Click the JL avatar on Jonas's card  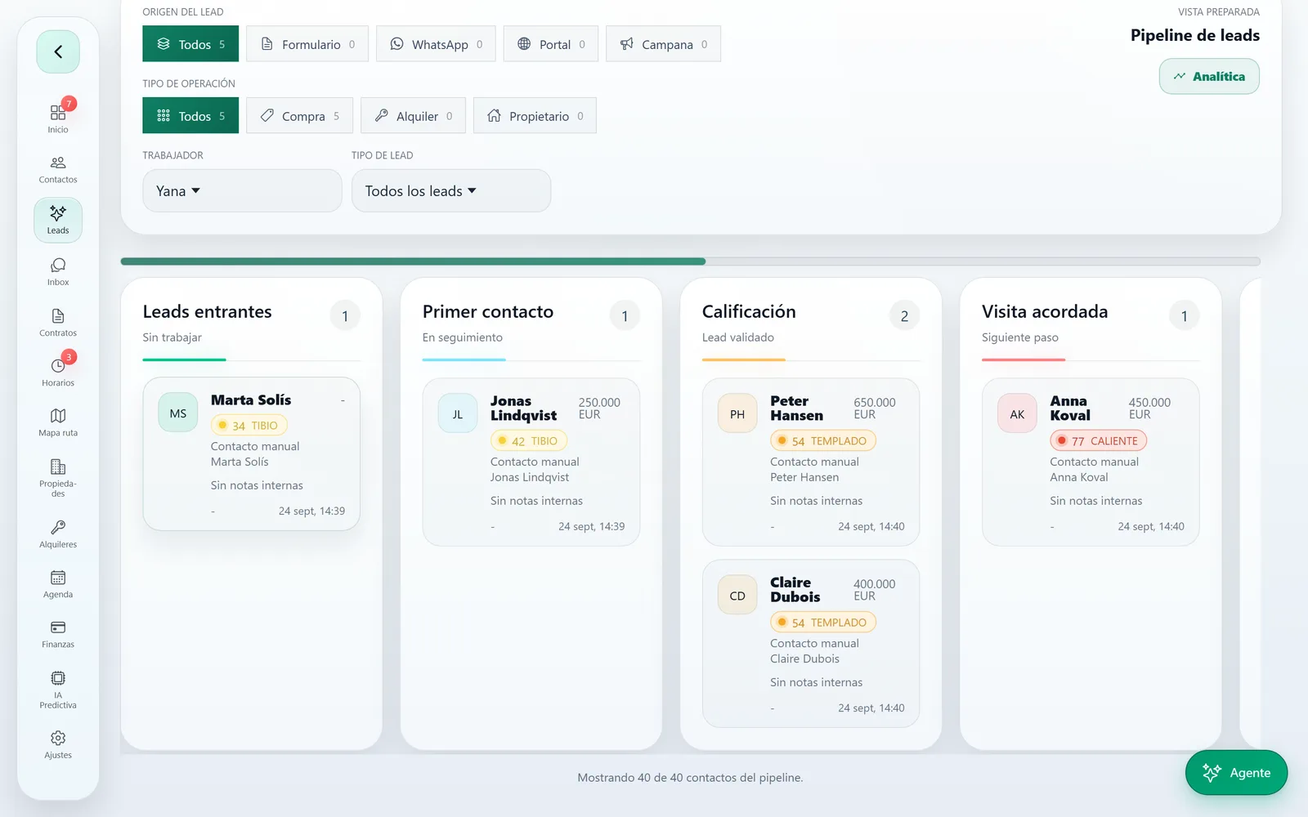458,414
